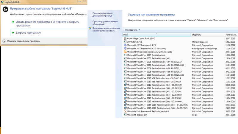Click the shield icon beside 'Включение или отключение компонентов'
Image resolution: width=238 pixels, height=134 pixels.
coord(90,28)
